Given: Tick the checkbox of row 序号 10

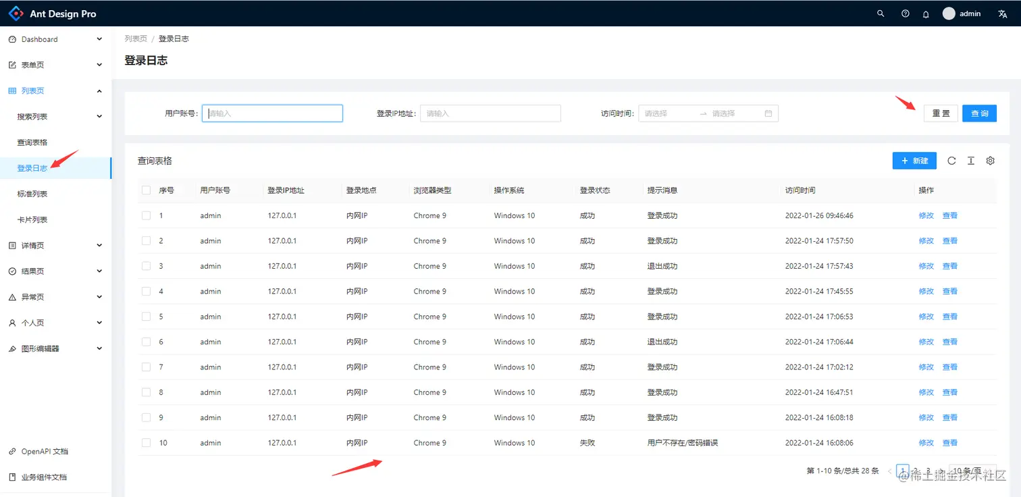Looking at the screenshot, I should 146,443.
